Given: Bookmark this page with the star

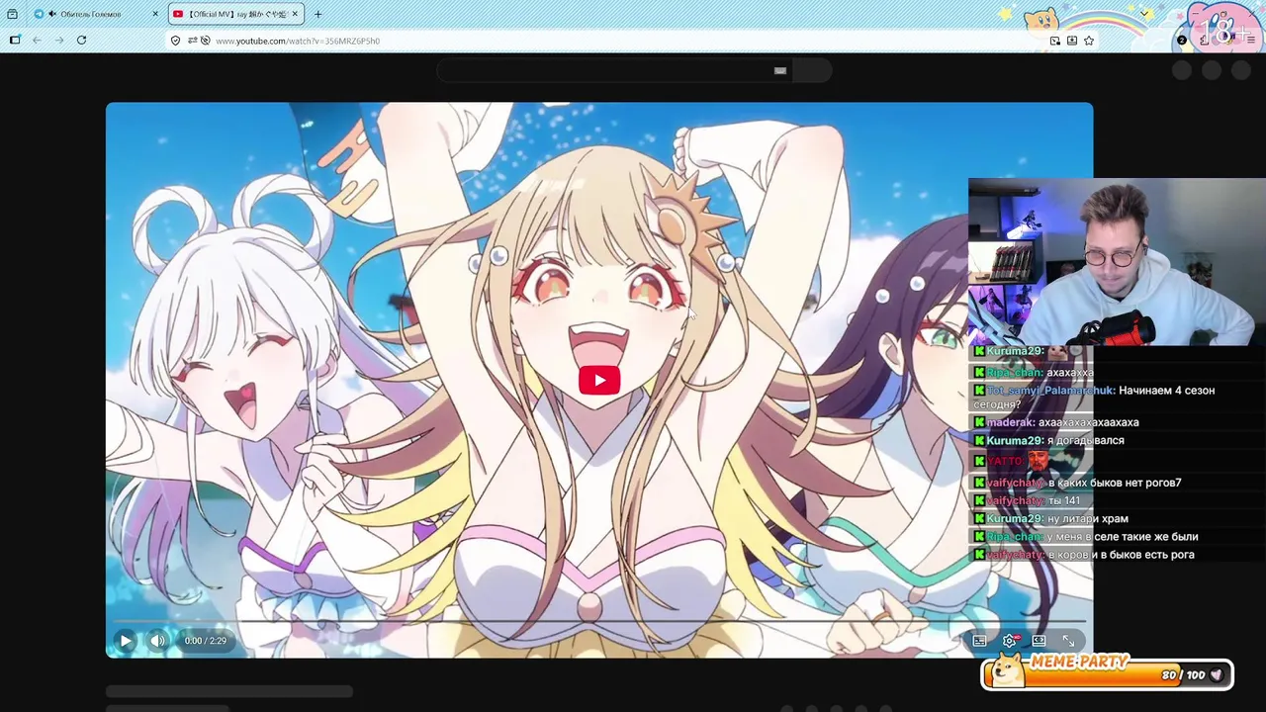Looking at the screenshot, I should [x=1088, y=41].
